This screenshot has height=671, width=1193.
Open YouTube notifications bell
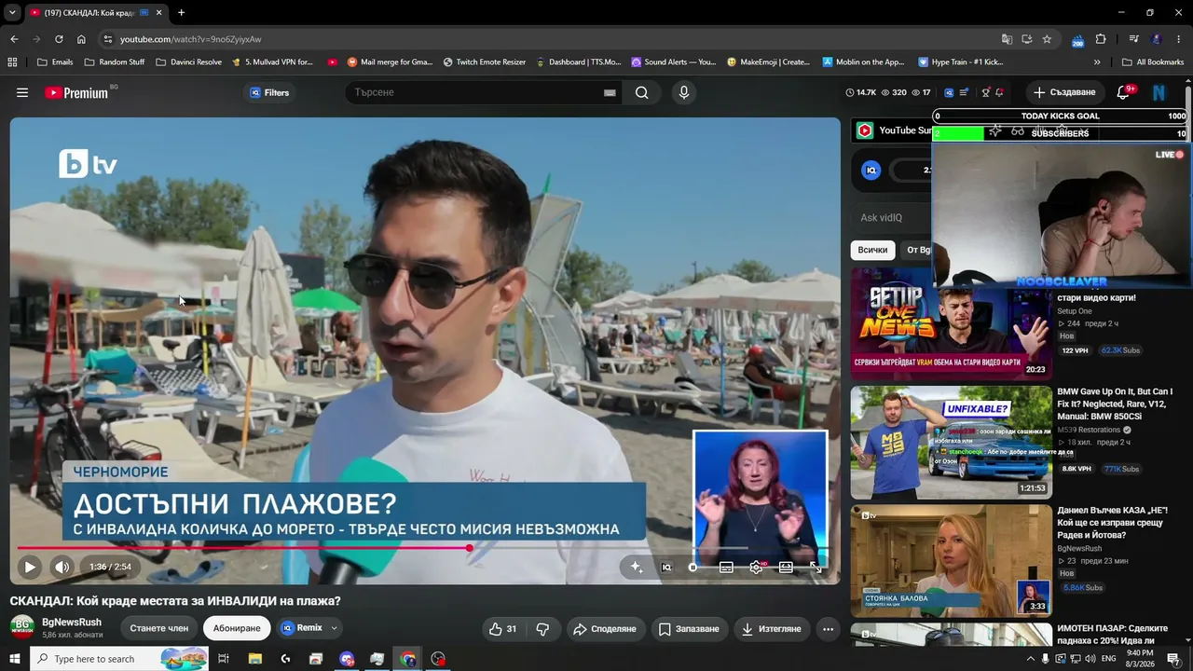pyautogui.click(x=1123, y=92)
